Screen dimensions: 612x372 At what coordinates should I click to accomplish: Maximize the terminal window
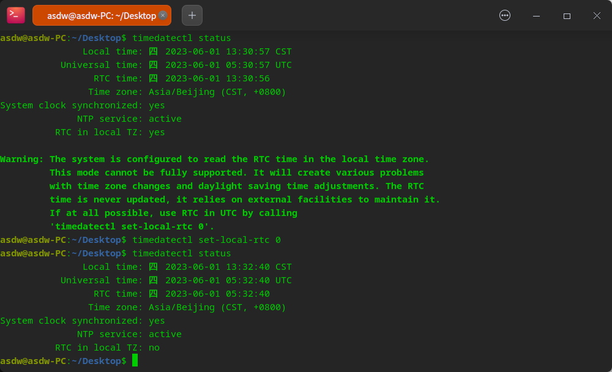tap(567, 15)
